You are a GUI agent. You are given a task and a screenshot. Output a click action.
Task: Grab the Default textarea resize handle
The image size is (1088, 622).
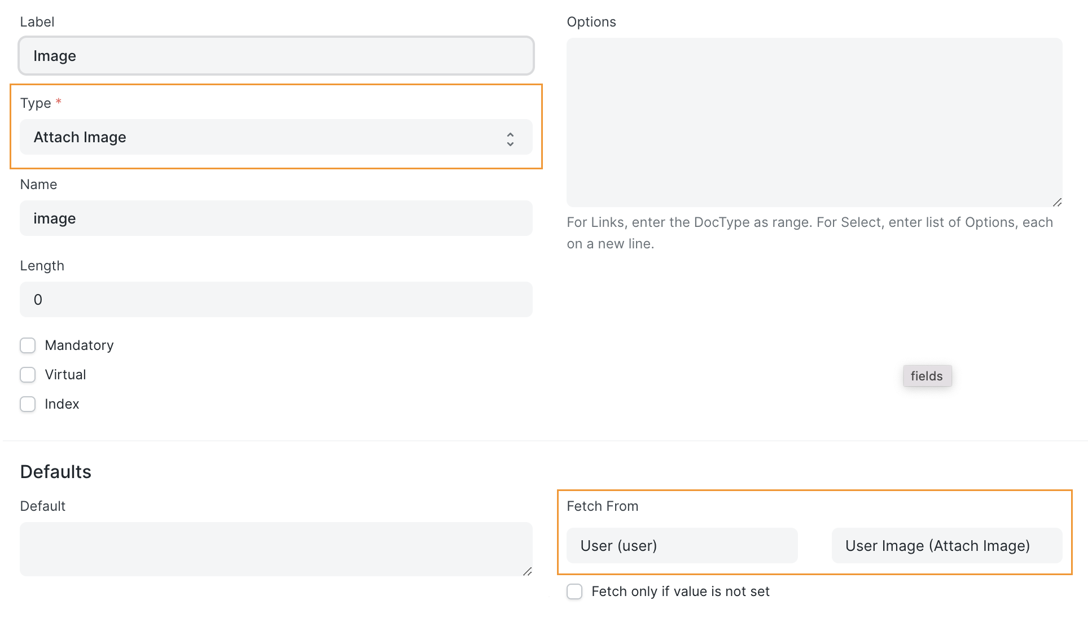tap(528, 571)
